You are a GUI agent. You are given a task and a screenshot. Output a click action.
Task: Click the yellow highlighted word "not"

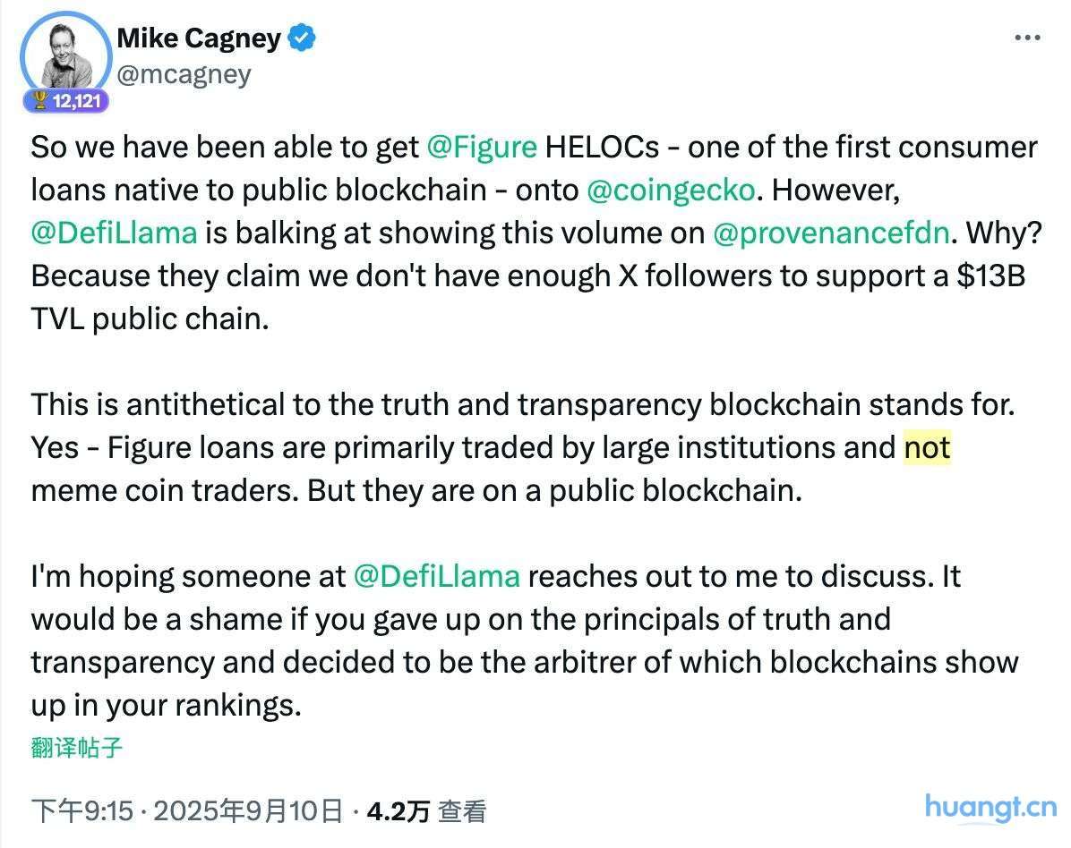927,447
